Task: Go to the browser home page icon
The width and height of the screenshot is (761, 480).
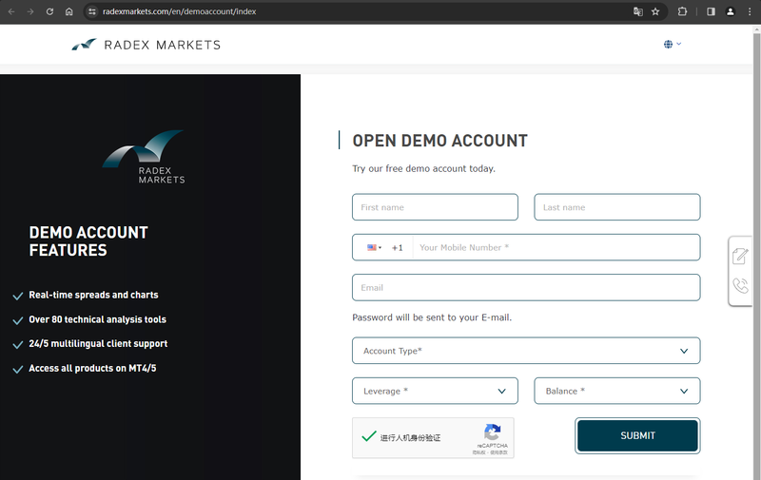Action: pyautogui.click(x=68, y=11)
